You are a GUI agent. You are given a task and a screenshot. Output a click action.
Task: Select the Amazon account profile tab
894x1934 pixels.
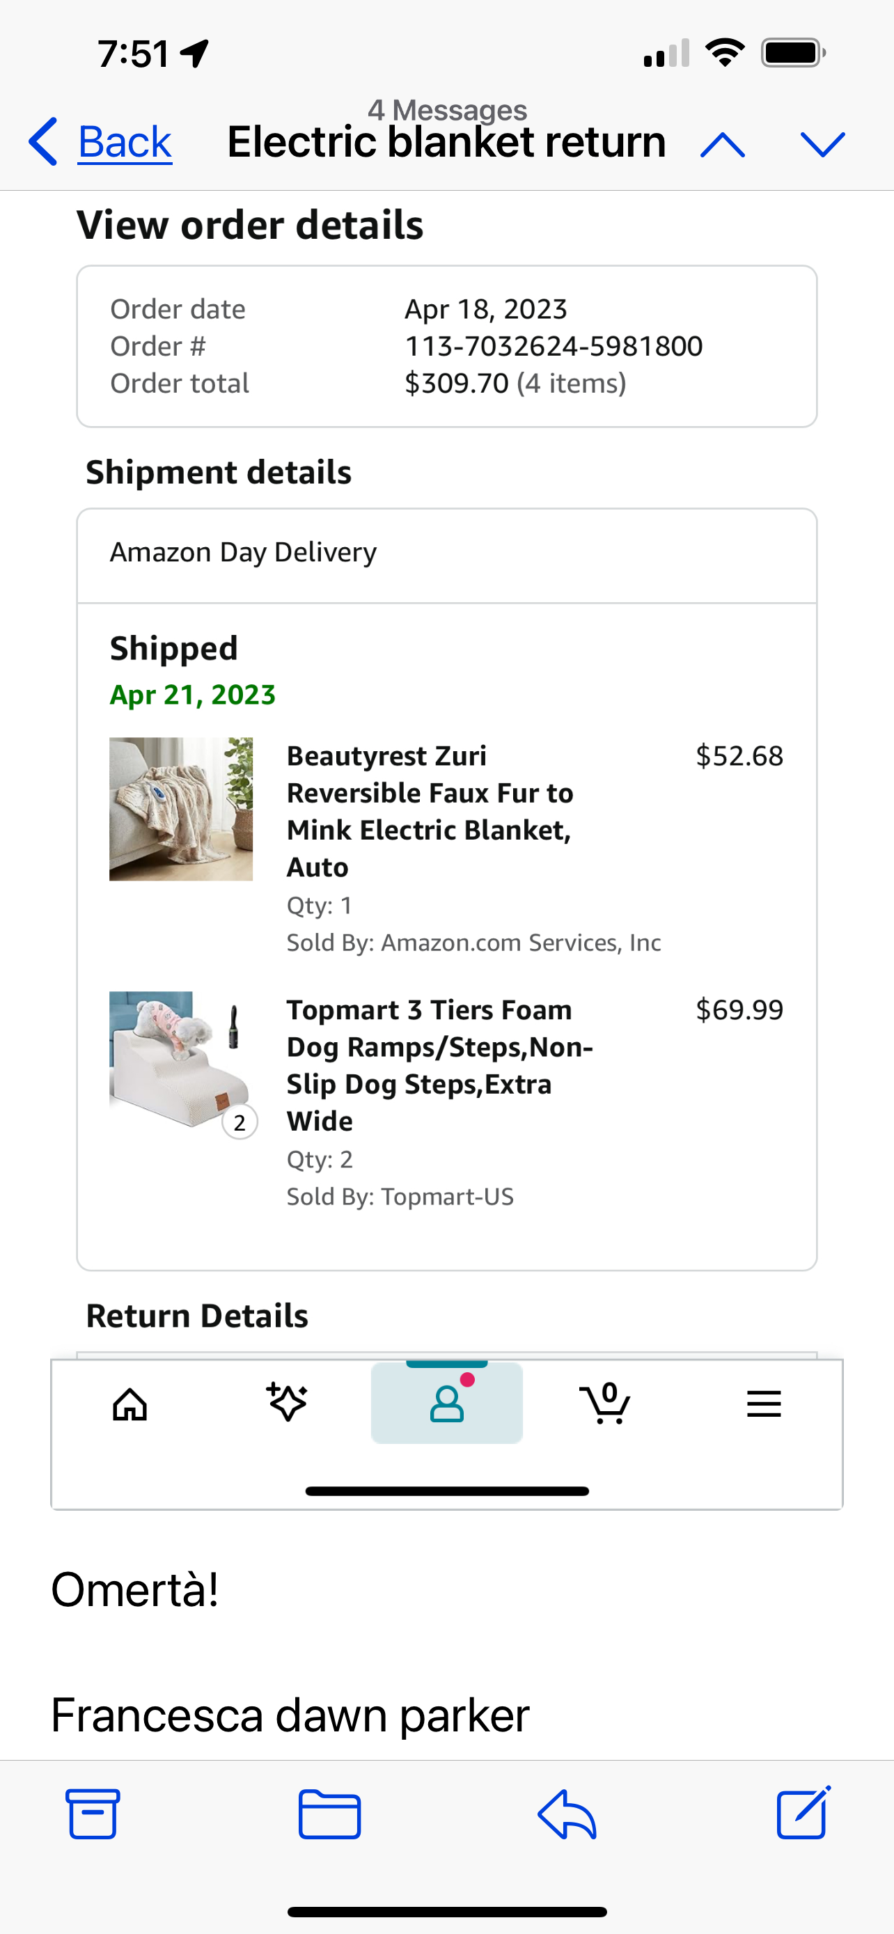[x=446, y=1402]
